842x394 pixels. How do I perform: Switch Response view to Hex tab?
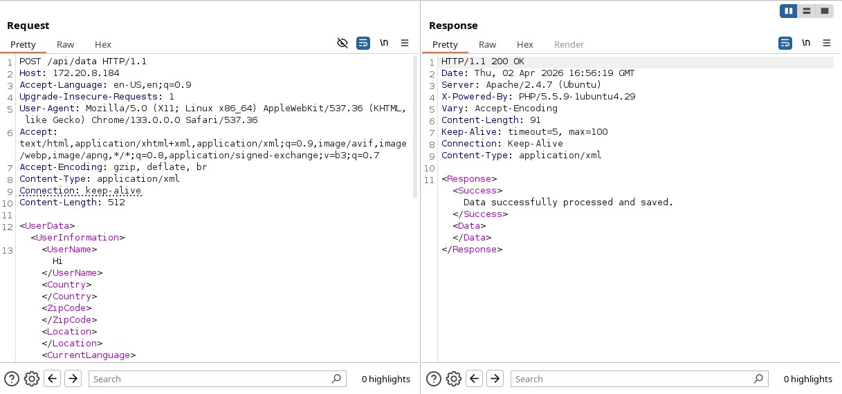525,44
